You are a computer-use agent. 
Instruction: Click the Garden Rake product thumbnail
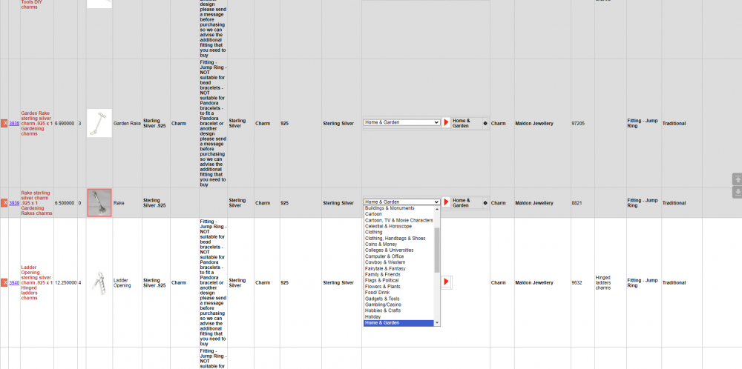click(x=99, y=123)
